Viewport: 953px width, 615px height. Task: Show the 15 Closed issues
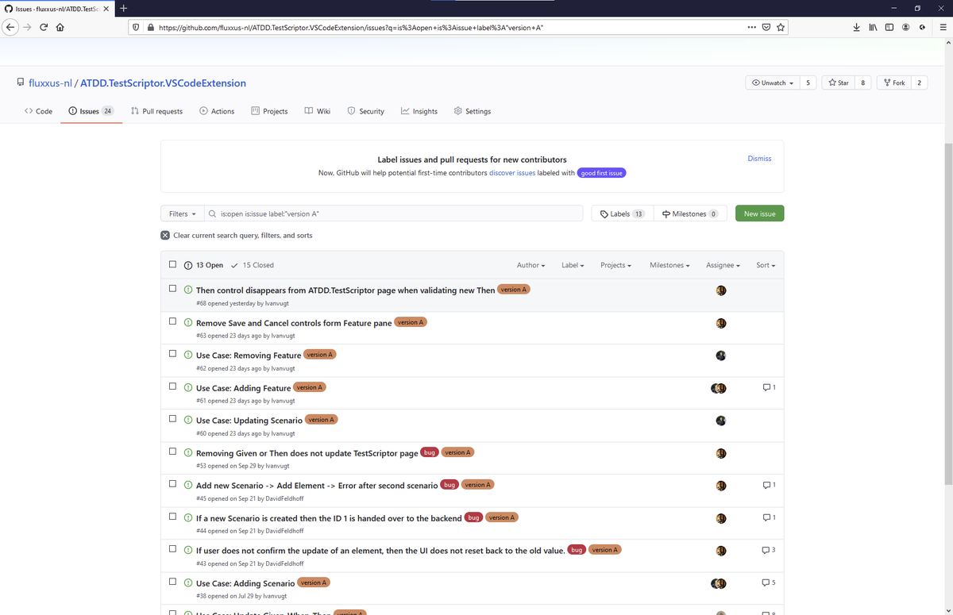click(x=253, y=265)
